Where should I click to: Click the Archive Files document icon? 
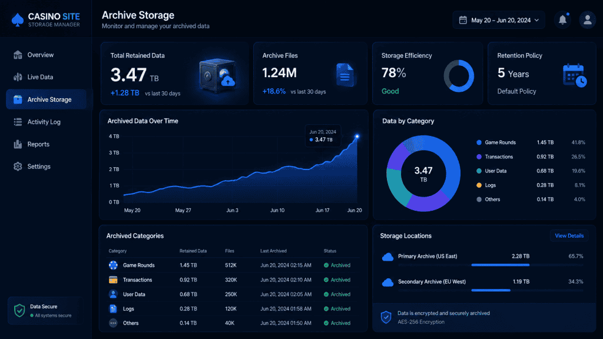coord(345,75)
